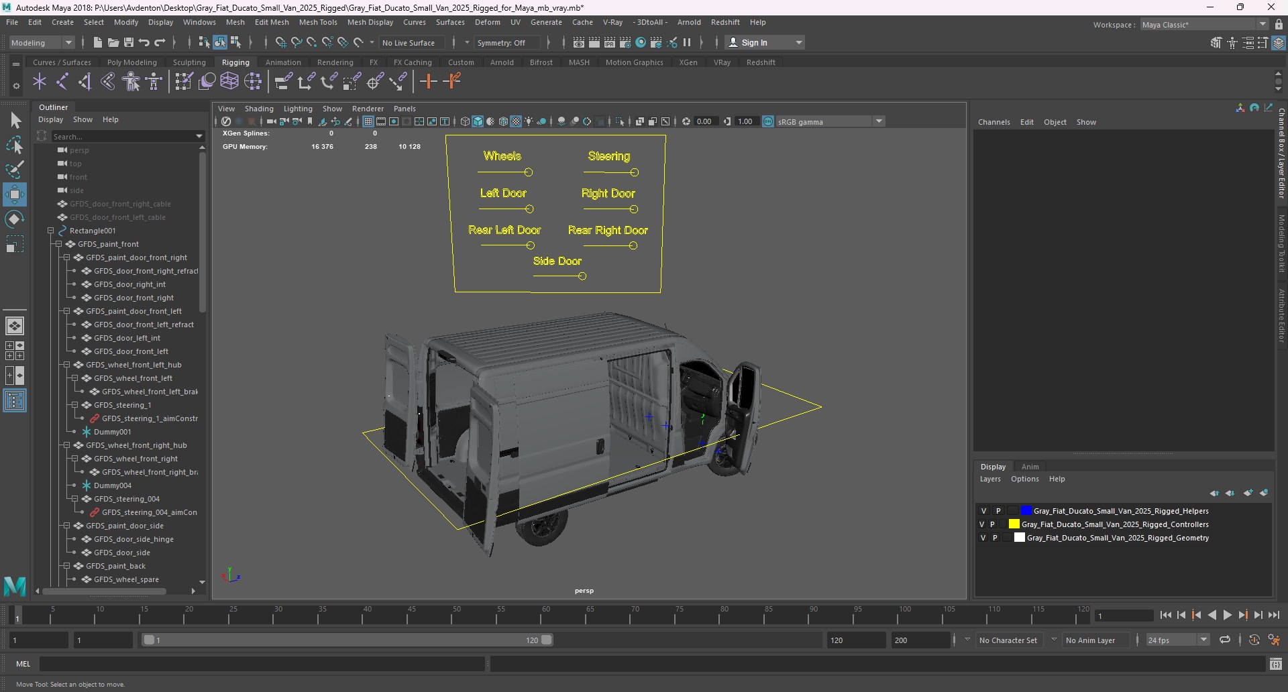Viewport: 1288px width, 692px height.
Task: Activate the Lasso select tool
Action: 15,145
